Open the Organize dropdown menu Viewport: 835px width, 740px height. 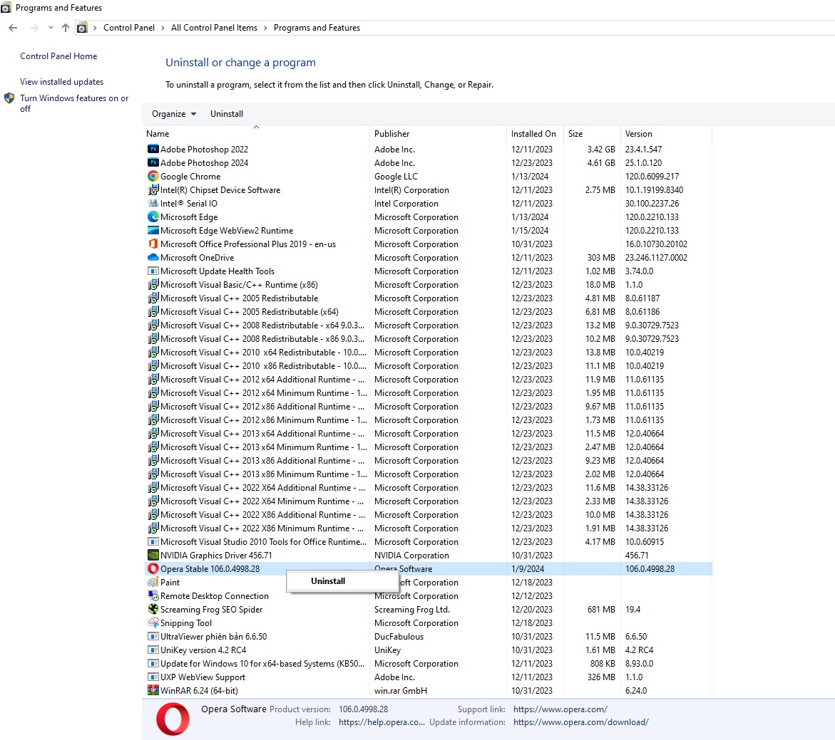(x=173, y=114)
